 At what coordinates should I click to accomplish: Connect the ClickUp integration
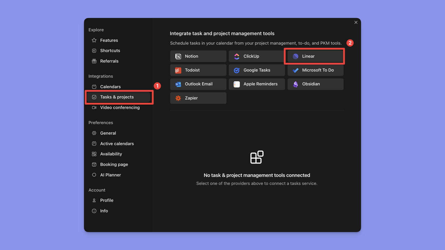pos(257,56)
